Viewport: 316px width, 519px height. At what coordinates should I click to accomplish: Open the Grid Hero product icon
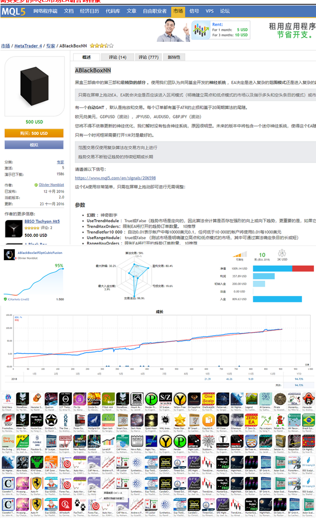tap(8, 399)
